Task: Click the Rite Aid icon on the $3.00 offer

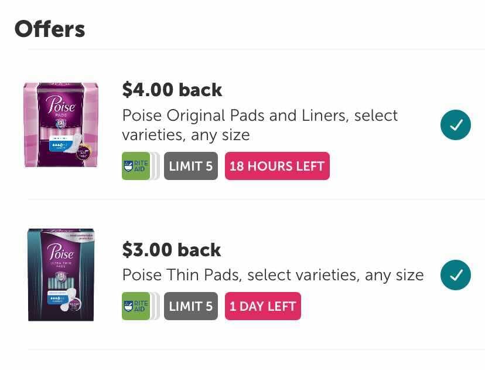Action: click(135, 306)
